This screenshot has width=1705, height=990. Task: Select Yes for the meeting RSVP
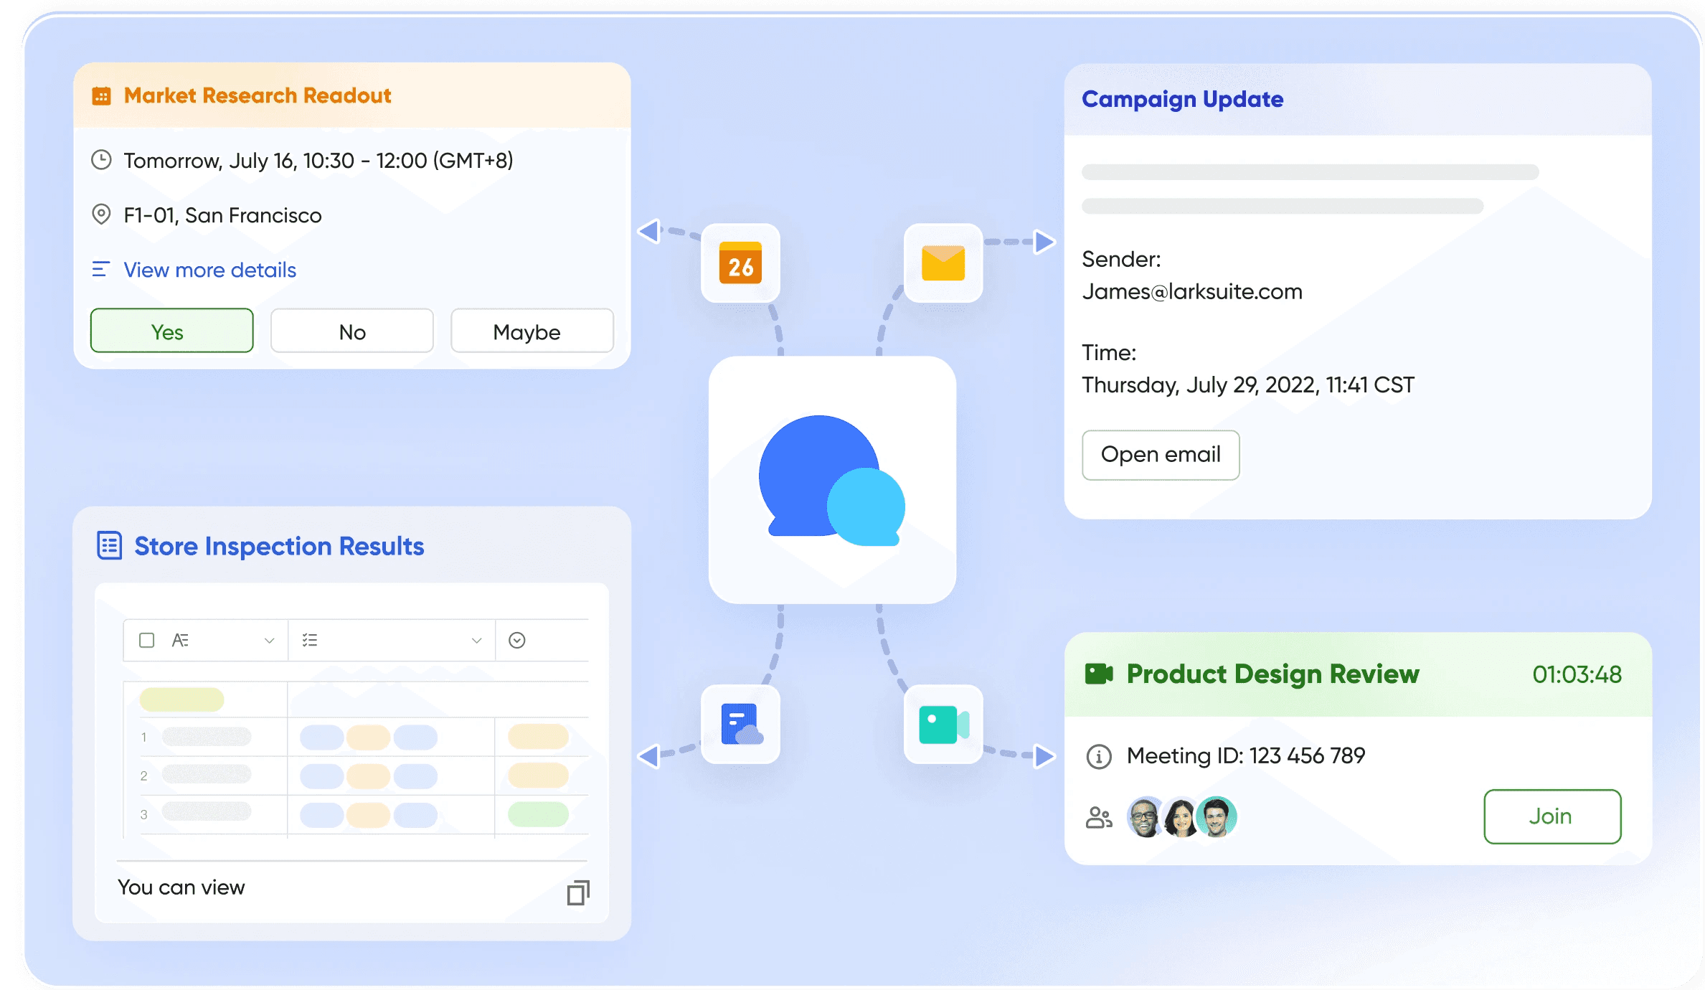tap(171, 331)
